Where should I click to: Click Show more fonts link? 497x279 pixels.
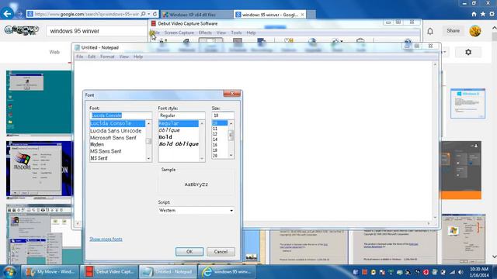(106, 239)
